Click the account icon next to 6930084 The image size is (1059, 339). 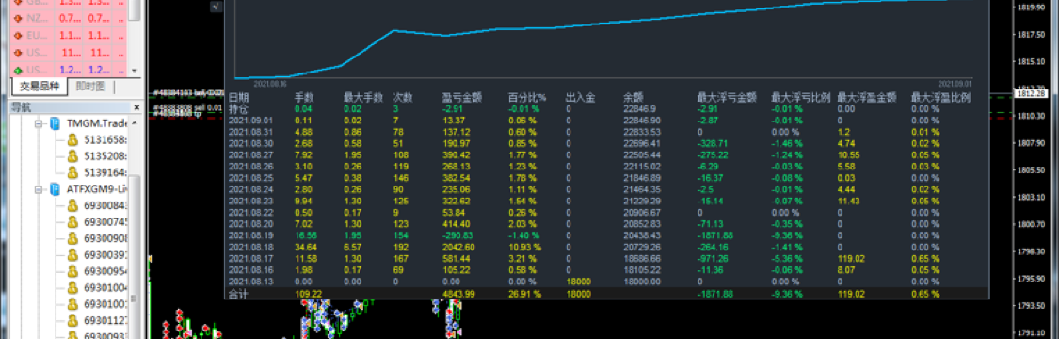click(x=72, y=206)
